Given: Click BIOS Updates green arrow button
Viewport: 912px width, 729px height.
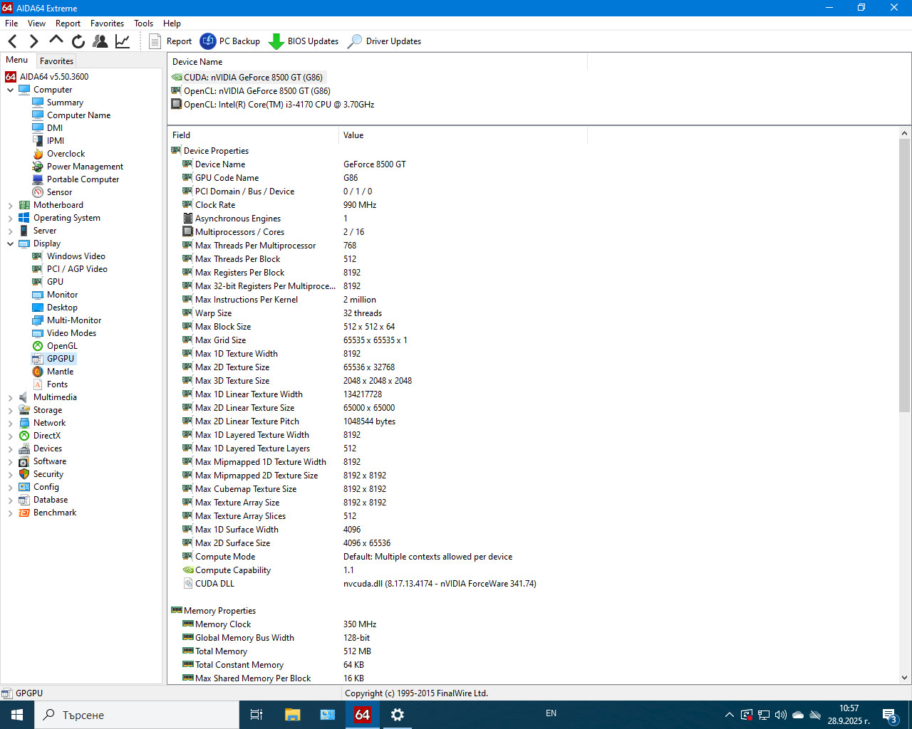Looking at the screenshot, I should pyautogui.click(x=304, y=41).
